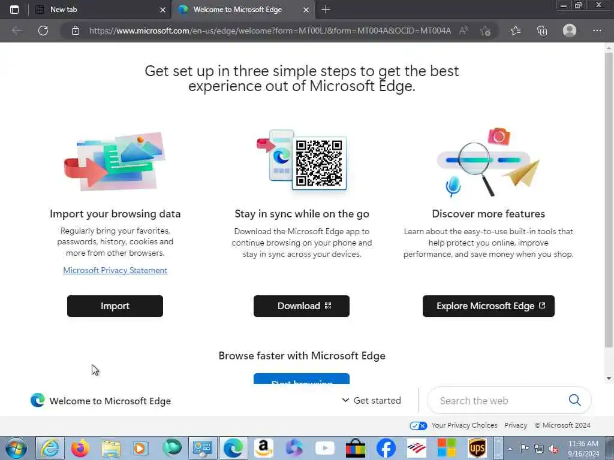The width and height of the screenshot is (614, 460).
Task: Show hidden system tray icons
Action: click(x=510, y=449)
